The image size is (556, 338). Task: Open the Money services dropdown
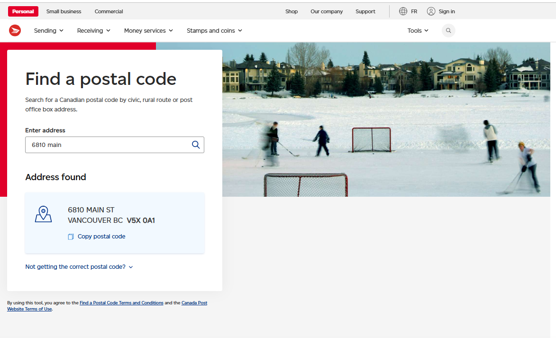(148, 30)
